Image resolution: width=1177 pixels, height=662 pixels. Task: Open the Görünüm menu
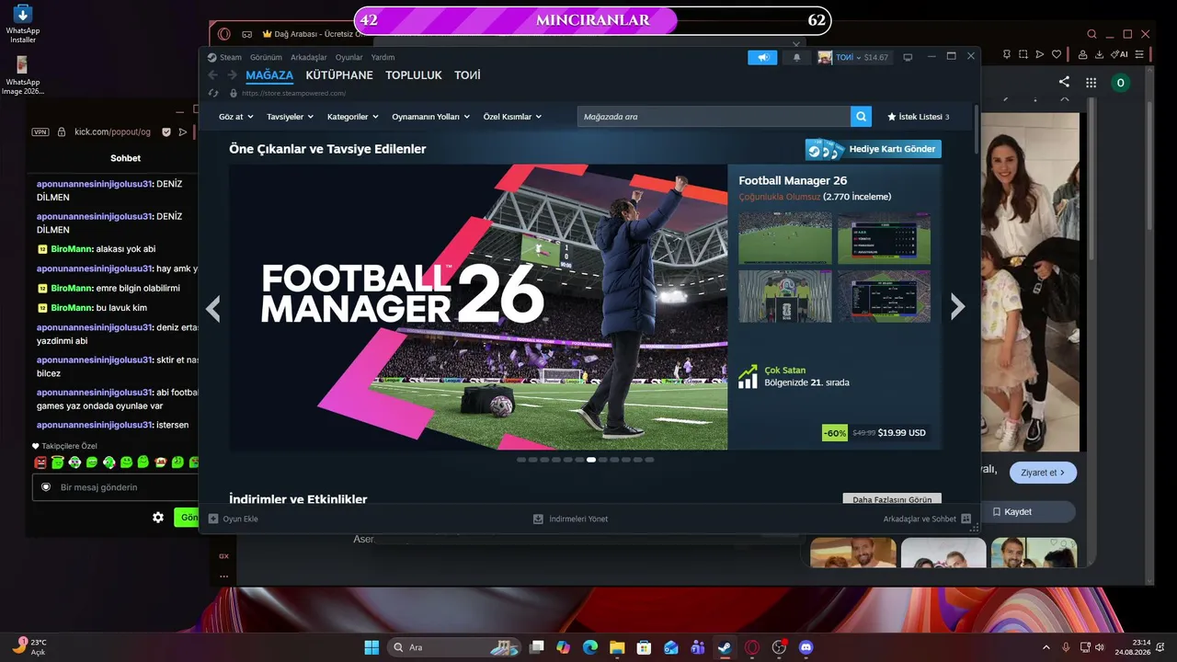pyautogui.click(x=266, y=57)
